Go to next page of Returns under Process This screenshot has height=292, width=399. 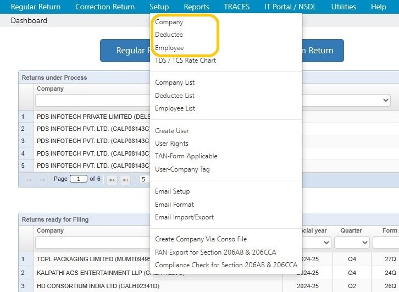tap(112, 180)
